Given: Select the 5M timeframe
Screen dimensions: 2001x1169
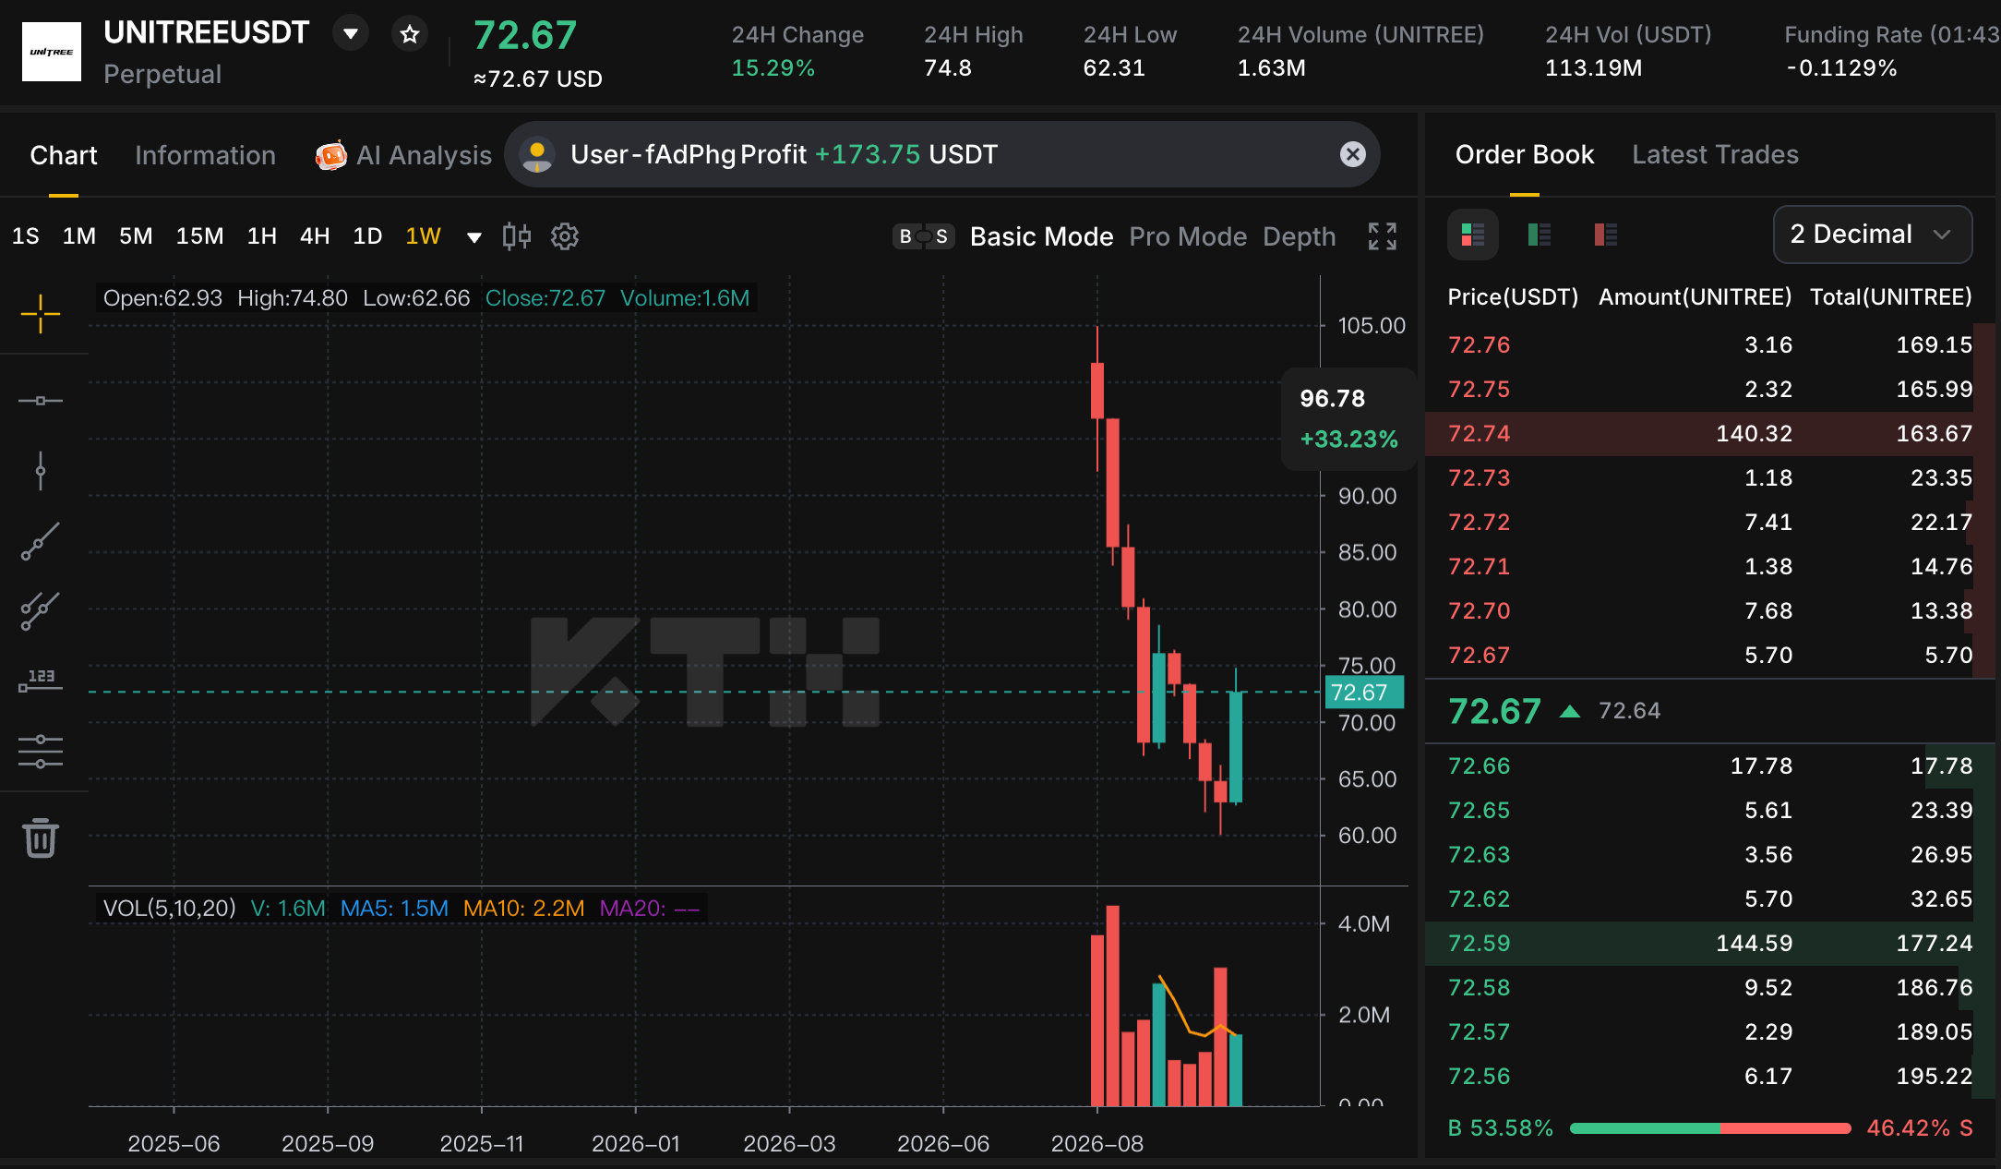Looking at the screenshot, I should coord(136,236).
